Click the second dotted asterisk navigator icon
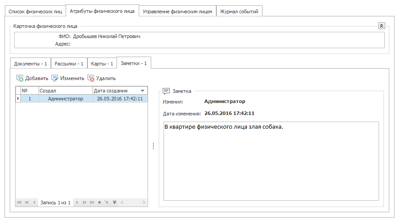This screenshot has height=222, width=399. click(106, 202)
